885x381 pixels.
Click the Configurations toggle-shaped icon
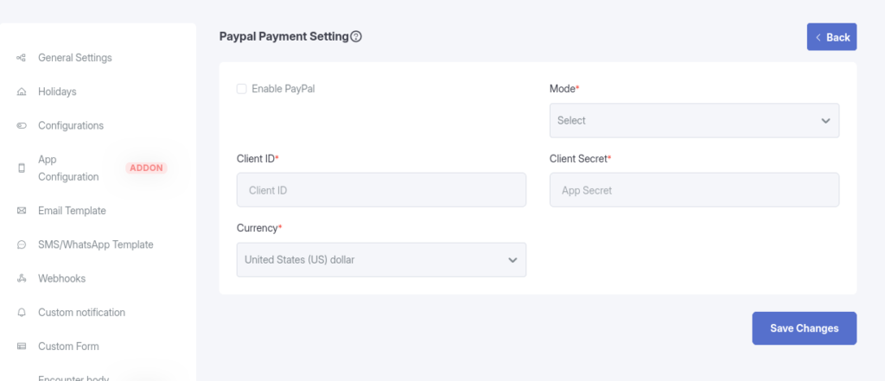tap(21, 126)
